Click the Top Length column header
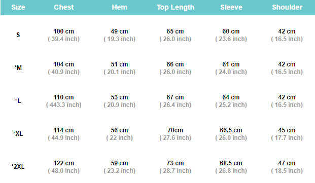 coord(176,8)
